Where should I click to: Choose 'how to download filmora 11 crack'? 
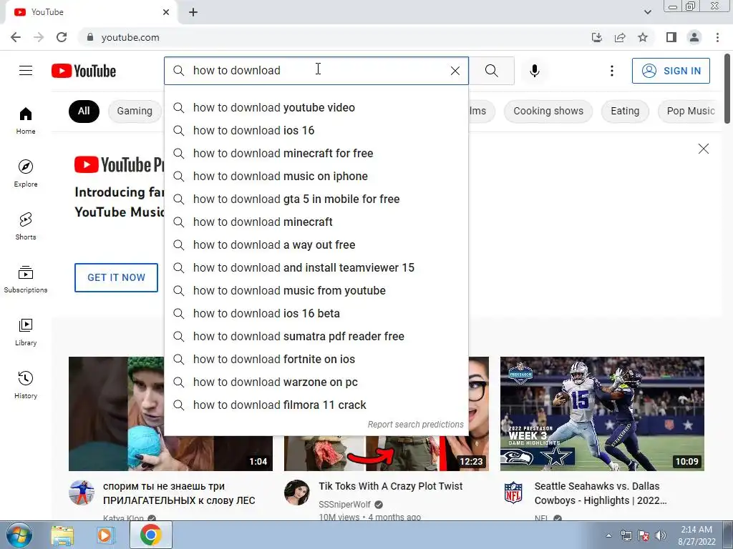(x=316, y=405)
